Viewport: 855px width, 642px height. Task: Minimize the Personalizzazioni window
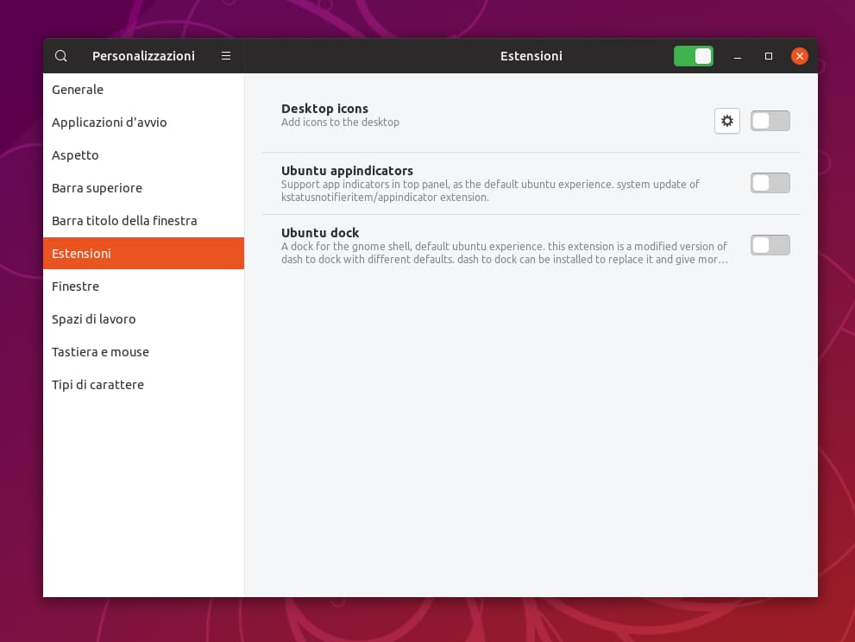737,56
